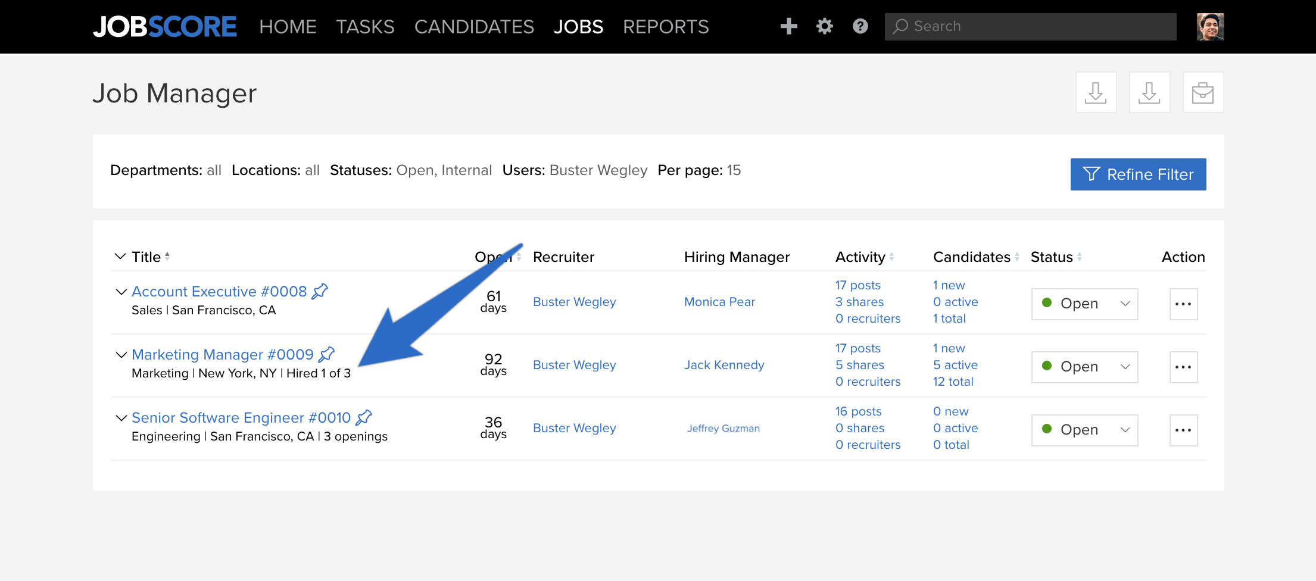The image size is (1316, 581).
Task: Open TASKS in top navigation
Action: point(365,27)
